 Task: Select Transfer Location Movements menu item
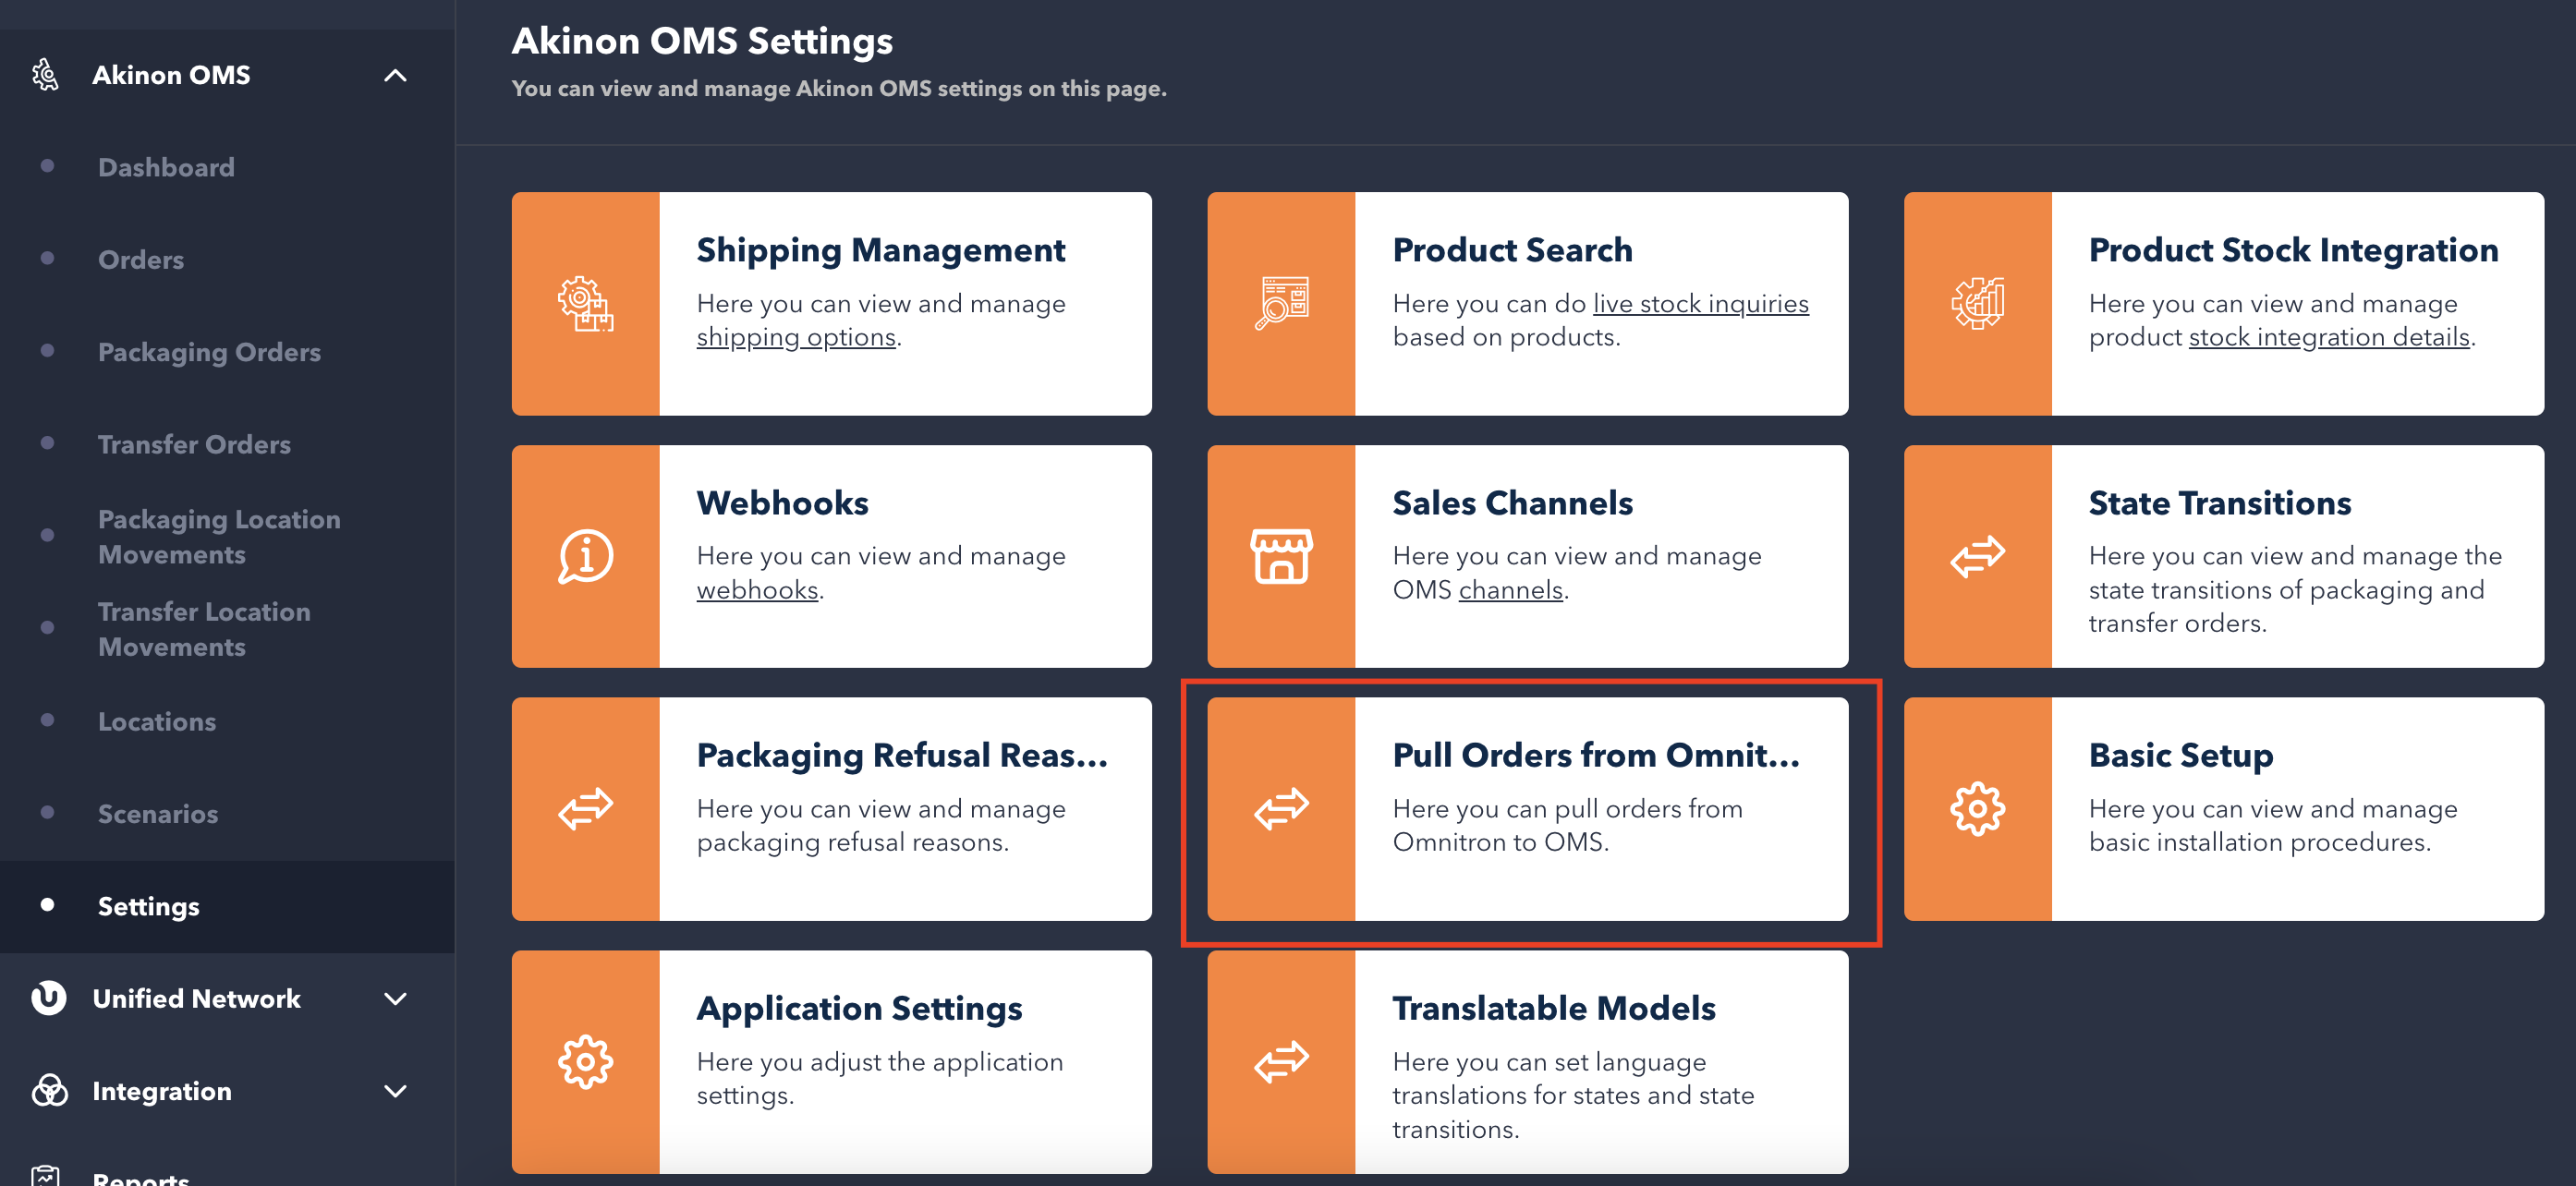pos(204,629)
